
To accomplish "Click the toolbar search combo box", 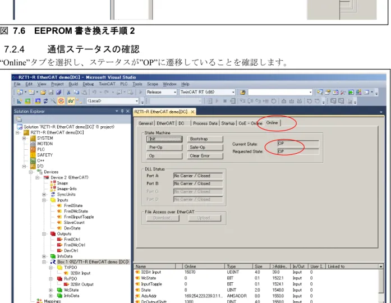I will point(280,92).
